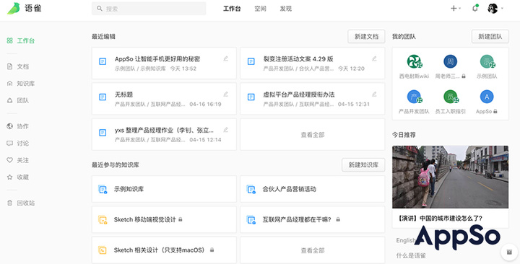
Task: Open 文档 in the sidebar
Action: [18, 66]
